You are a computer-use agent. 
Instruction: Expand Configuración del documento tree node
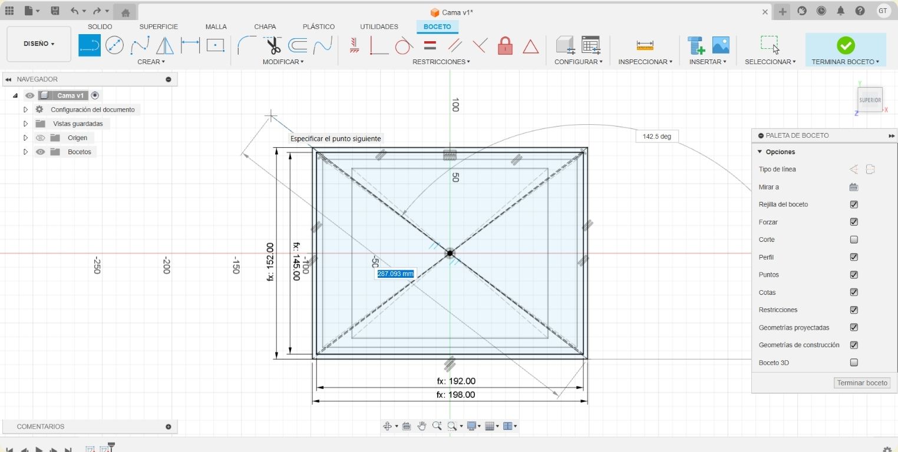25,109
